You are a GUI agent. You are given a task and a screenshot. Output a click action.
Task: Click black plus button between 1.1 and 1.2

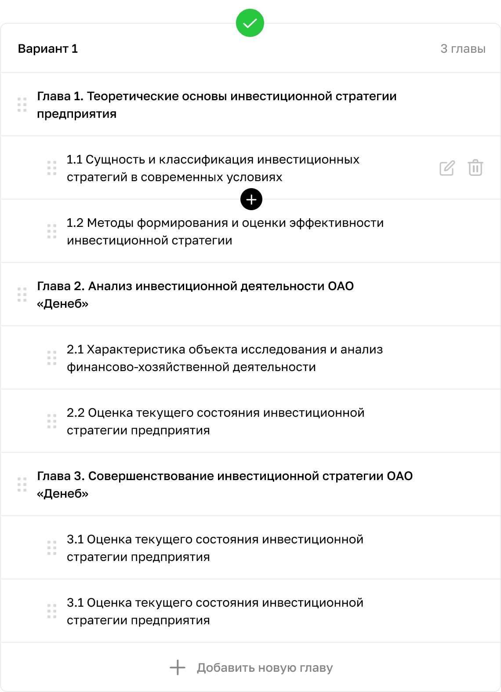click(x=251, y=200)
